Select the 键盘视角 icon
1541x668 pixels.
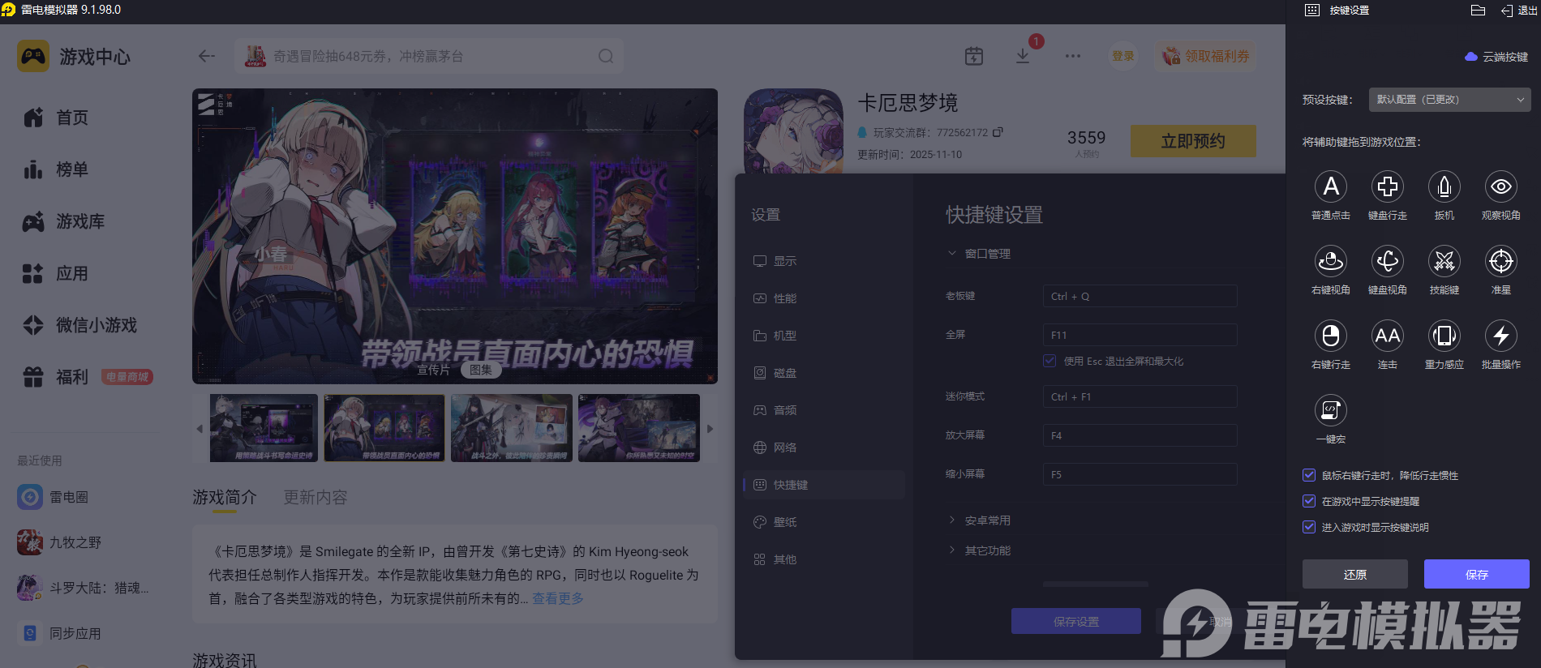(x=1387, y=261)
